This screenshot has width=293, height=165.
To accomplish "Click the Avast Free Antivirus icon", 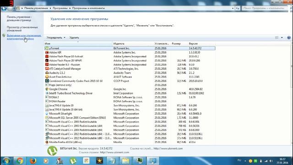I will (x=47, y=77).
